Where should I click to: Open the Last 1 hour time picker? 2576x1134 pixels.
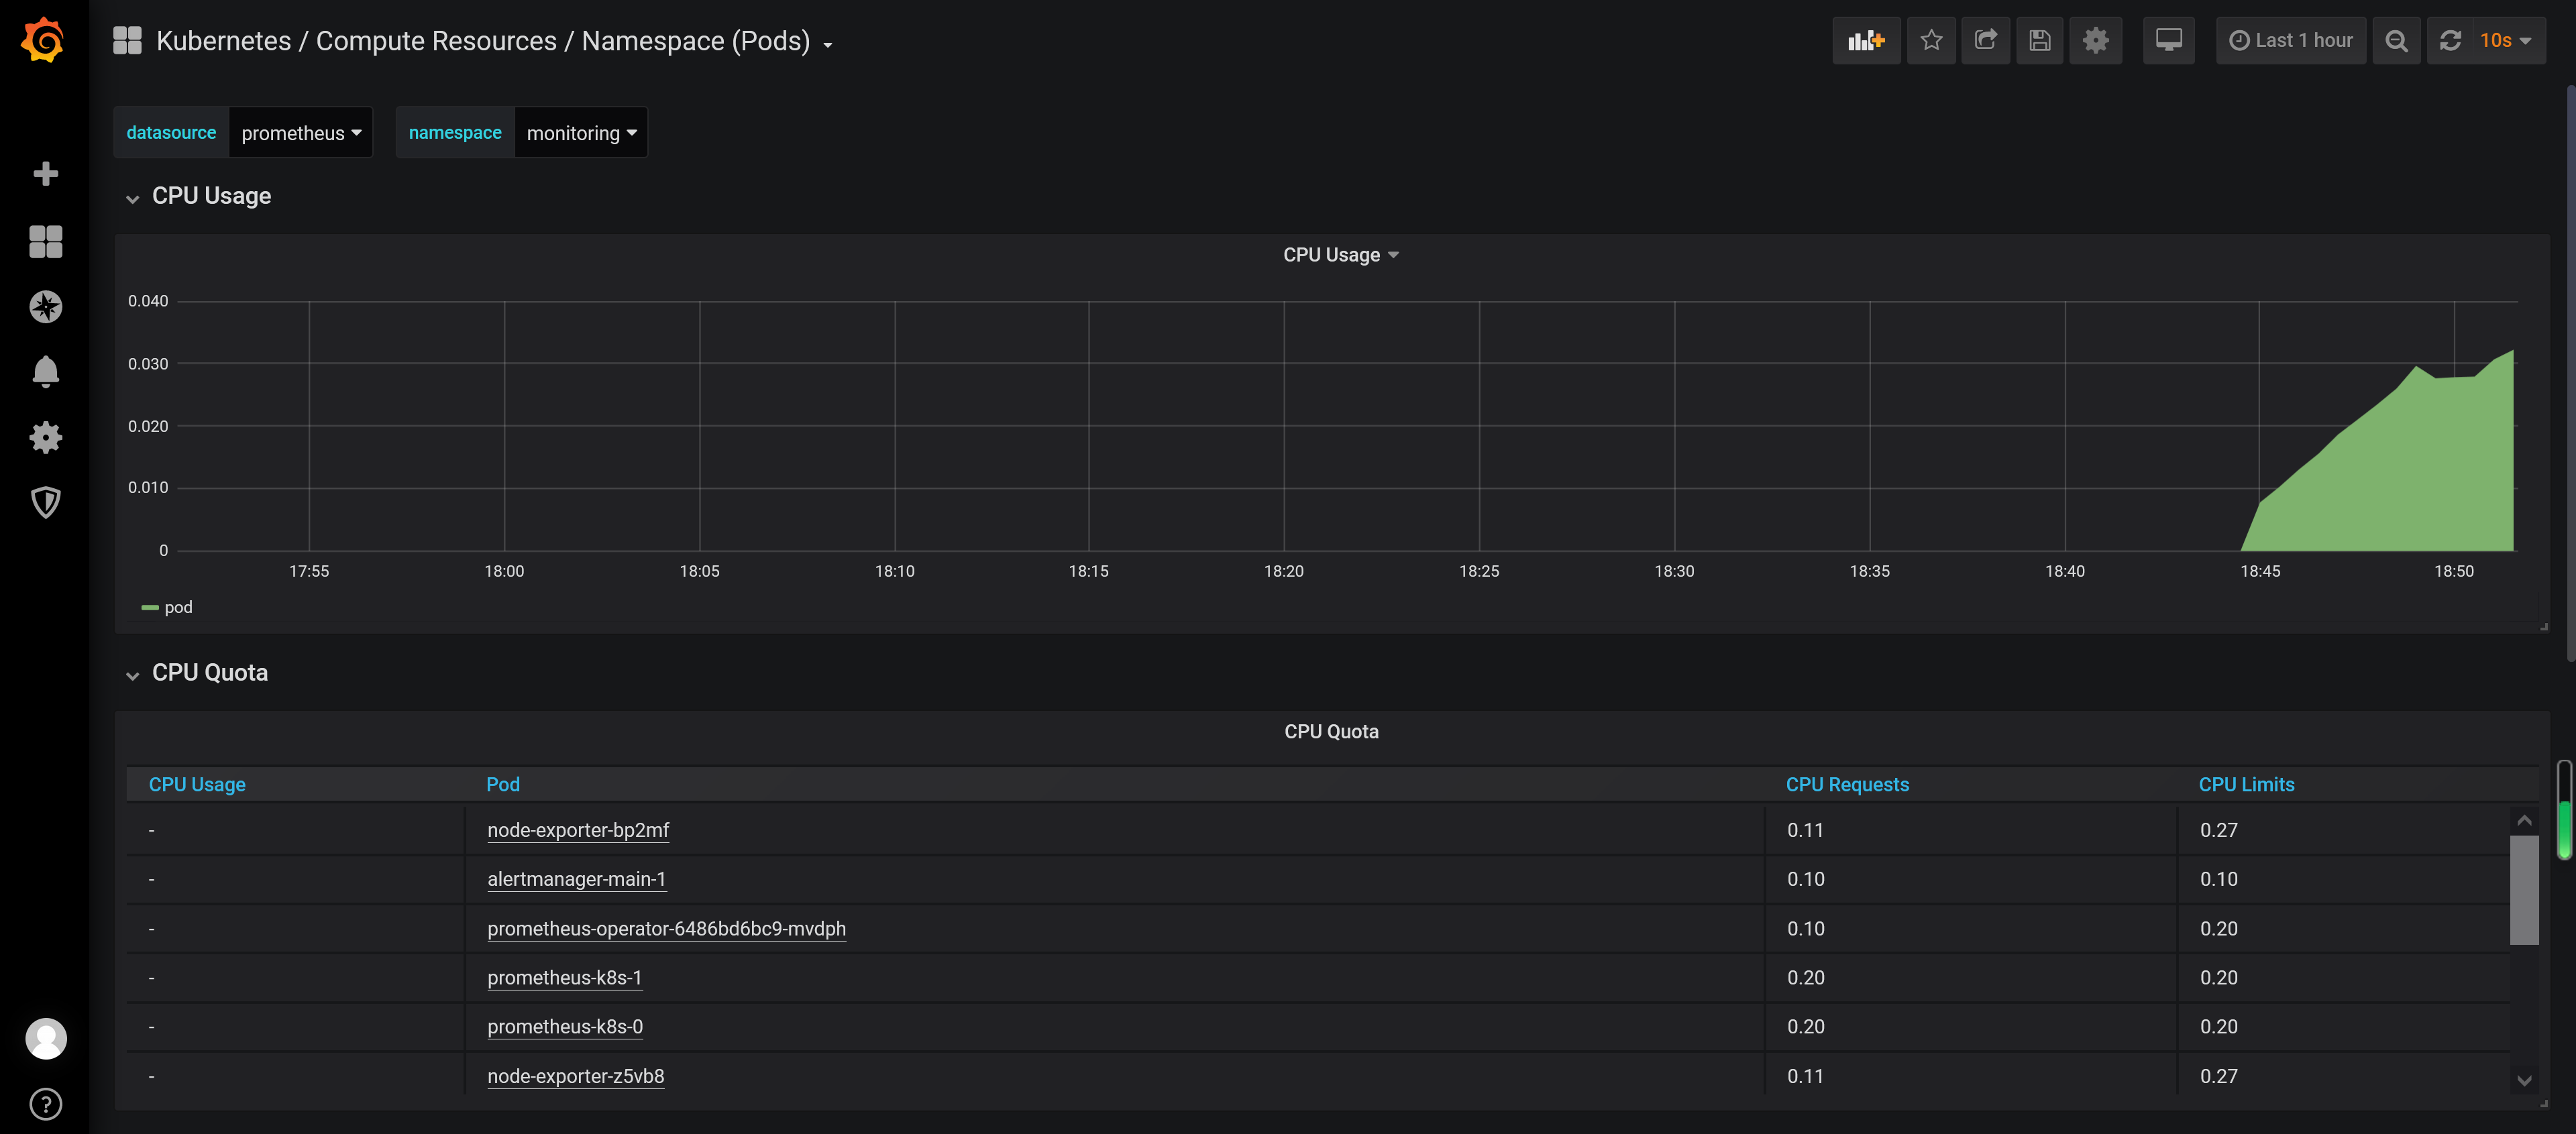2291,41
